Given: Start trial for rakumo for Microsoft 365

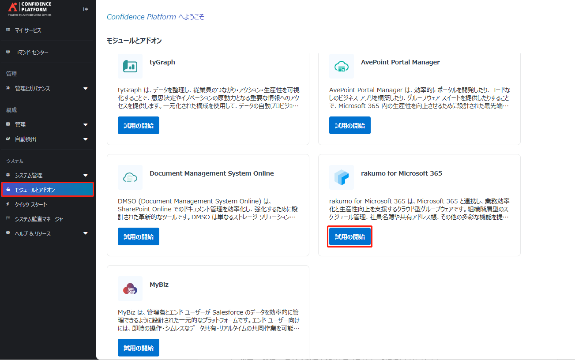Looking at the screenshot, I should tap(350, 236).
